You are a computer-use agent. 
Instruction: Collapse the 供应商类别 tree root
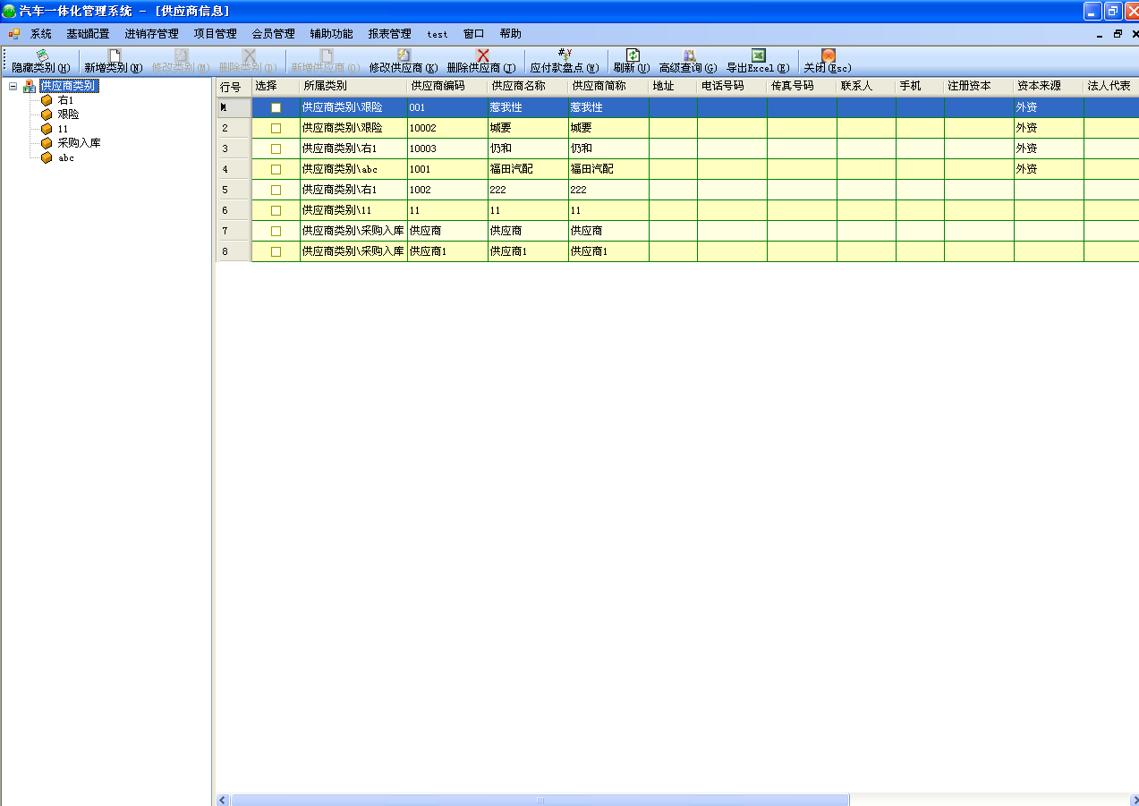coord(13,86)
